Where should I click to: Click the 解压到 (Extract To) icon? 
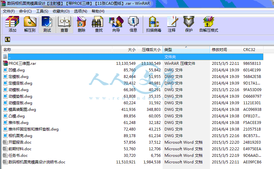(30, 22)
